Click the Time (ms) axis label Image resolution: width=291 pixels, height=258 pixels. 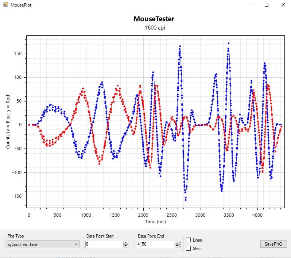(155, 222)
